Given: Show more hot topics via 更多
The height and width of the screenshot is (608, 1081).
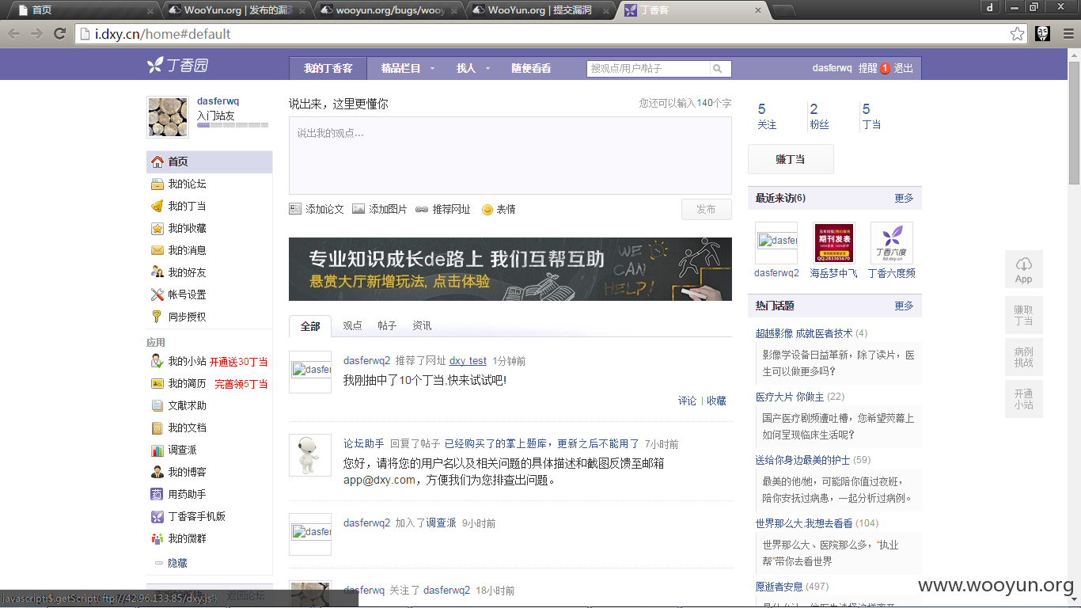Looking at the screenshot, I should point(904,306).
